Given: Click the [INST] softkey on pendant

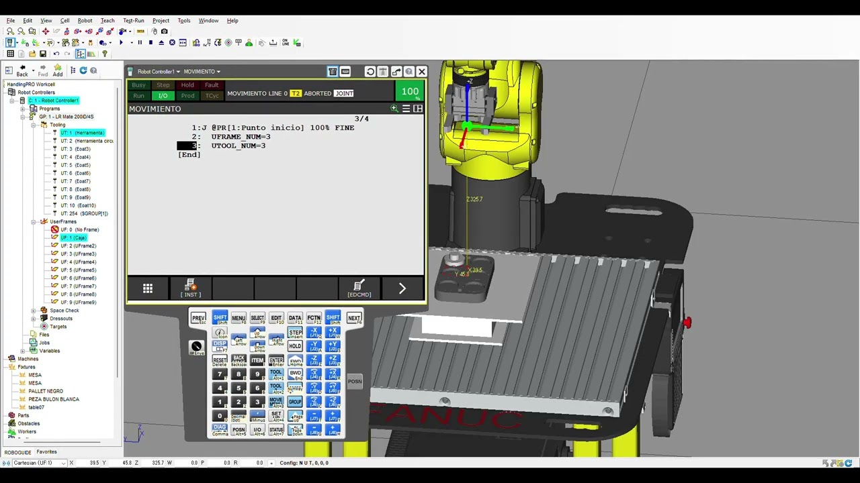Looking at the screenshot, I should (x=191, y=288).
